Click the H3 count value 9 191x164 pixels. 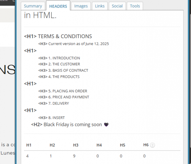pyautogui.click(x=74, y=156)
